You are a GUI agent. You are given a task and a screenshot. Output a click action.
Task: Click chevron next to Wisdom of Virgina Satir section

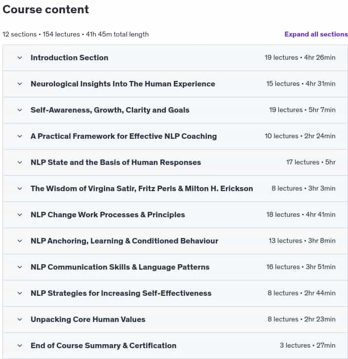pos(20,189)
